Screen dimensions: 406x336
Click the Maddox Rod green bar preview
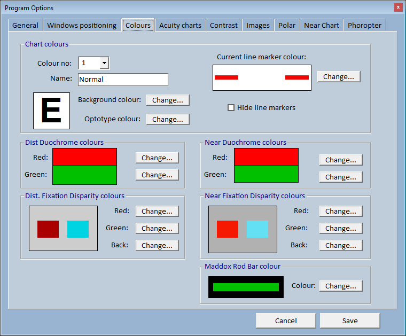246,287
